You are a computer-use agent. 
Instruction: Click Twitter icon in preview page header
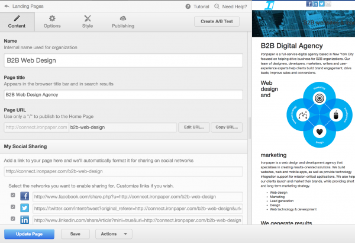(322, 4)
